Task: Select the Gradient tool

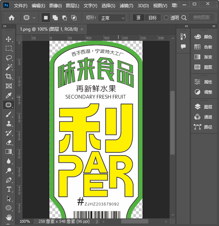Action: tap(9, 152)
